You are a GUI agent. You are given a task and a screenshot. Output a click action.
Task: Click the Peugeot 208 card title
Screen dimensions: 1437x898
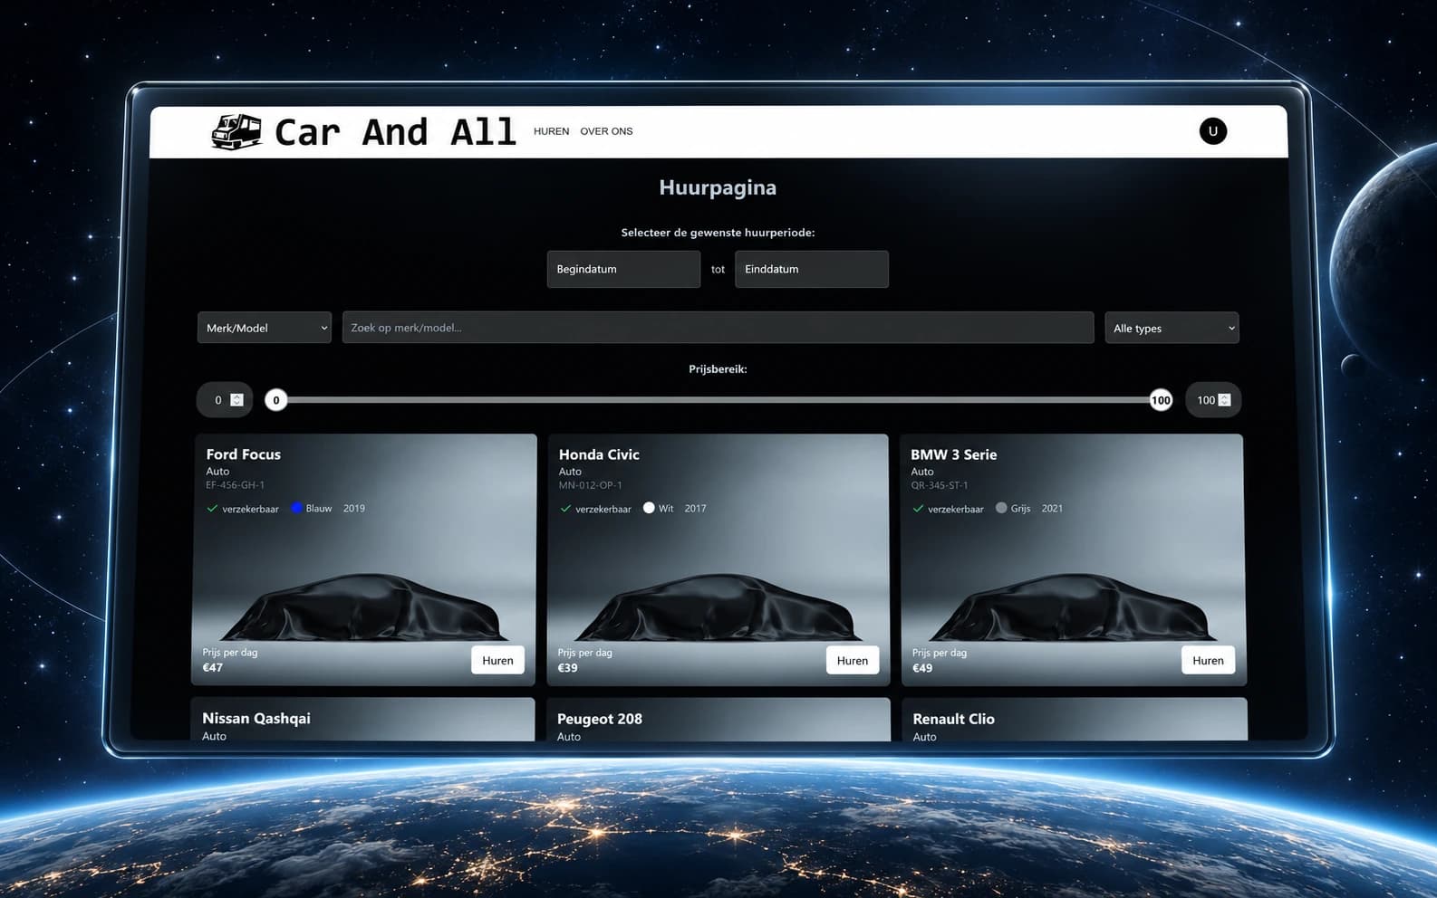click(x=600, y=719)
